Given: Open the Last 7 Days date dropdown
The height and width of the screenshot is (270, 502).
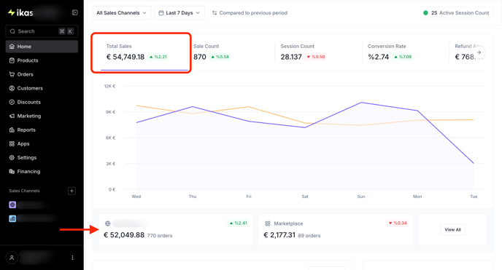Looking at the screenshot, I should click(179, 13).
